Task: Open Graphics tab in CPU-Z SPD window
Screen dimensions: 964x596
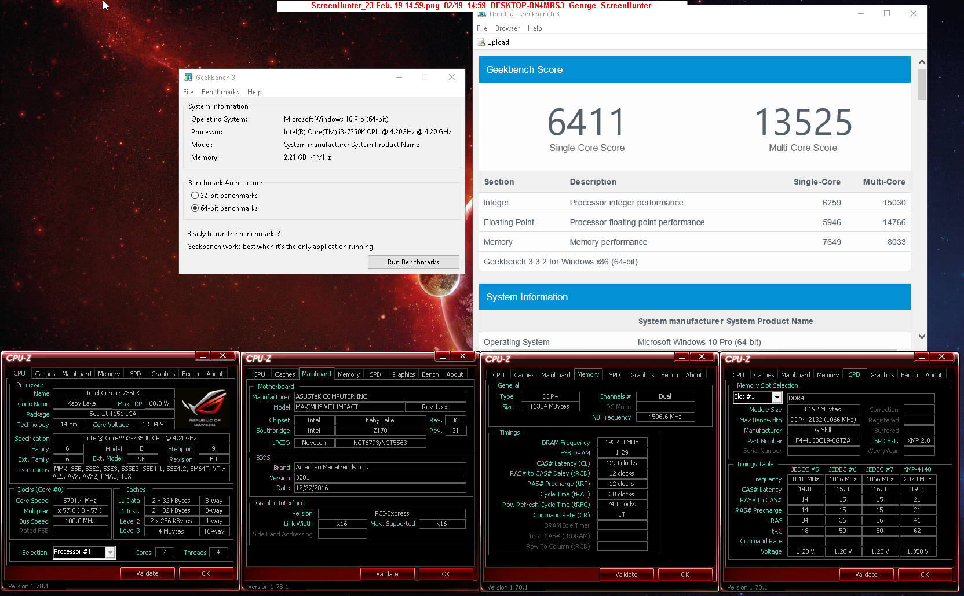Action: tap(882, 375)
